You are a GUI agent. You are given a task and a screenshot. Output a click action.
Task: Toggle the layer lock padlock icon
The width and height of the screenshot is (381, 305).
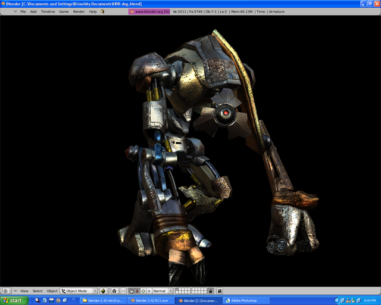[211, 291]
